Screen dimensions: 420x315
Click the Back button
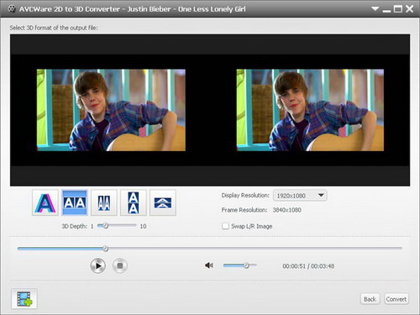(x=370, y=299)
